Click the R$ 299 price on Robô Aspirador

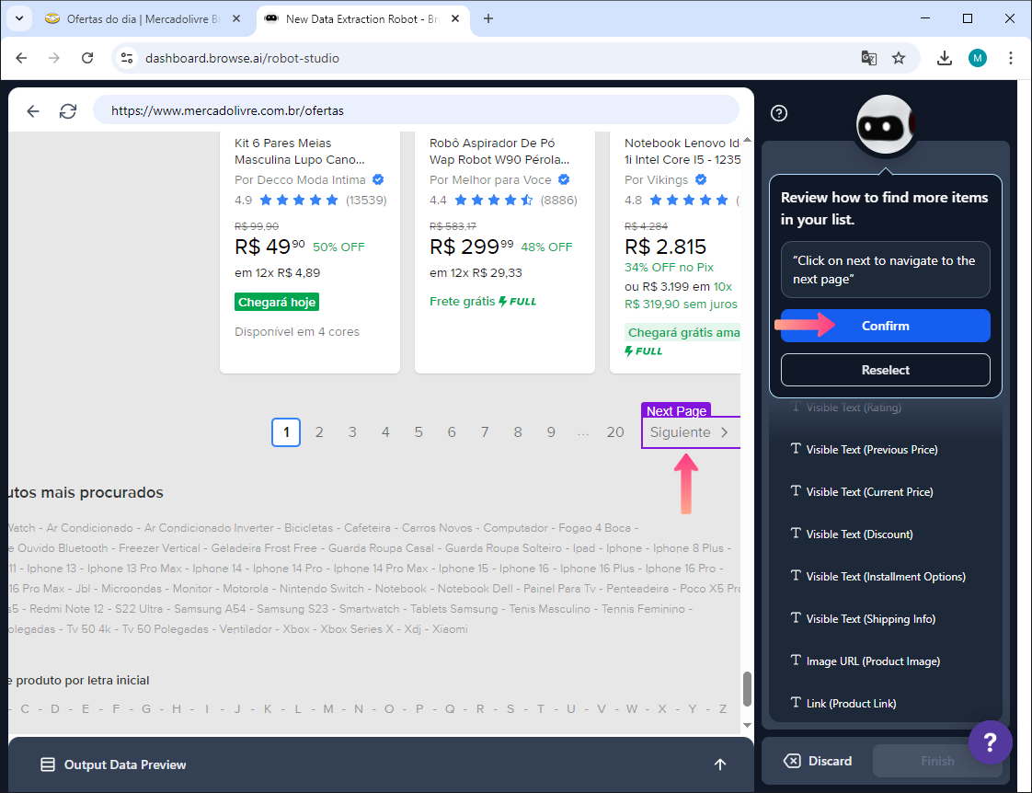[x=471, y=247]
